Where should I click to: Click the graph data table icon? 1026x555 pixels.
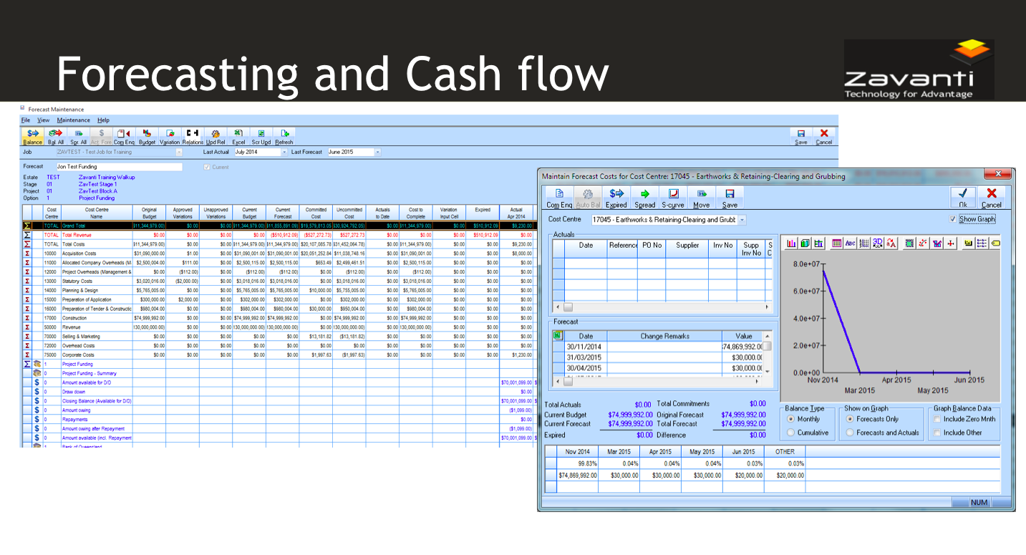[x=836, y=243]
